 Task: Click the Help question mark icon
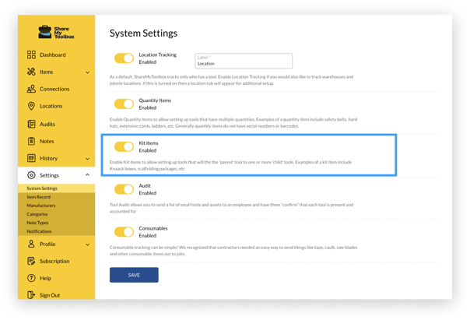tap(31, 278)
